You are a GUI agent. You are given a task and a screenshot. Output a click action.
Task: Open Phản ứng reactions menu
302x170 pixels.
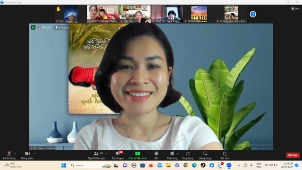point(172,155)
